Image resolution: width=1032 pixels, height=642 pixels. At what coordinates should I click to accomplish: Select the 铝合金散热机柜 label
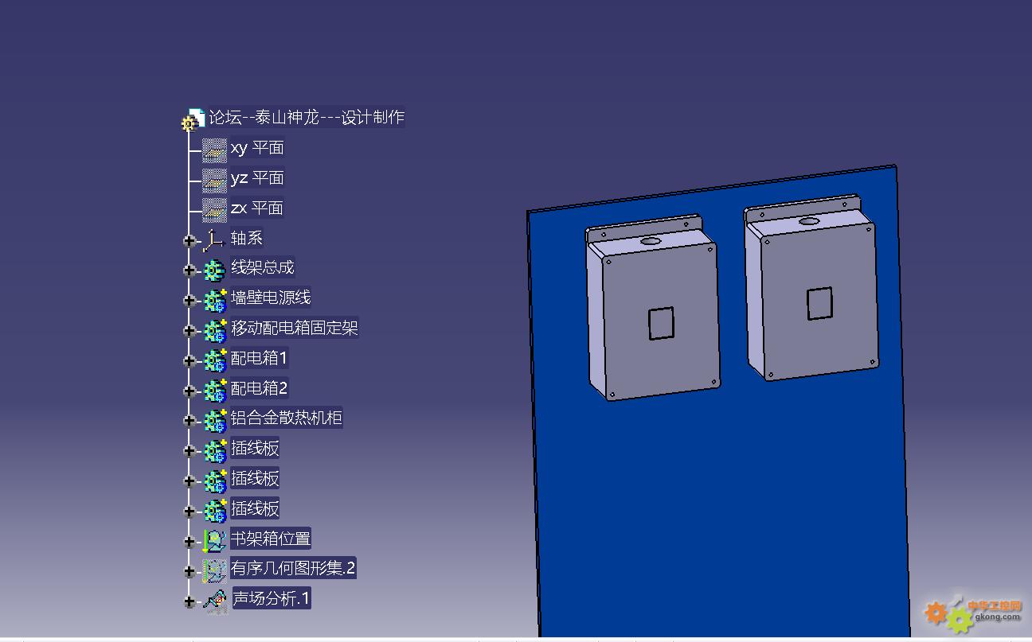(x=287, y=418)
